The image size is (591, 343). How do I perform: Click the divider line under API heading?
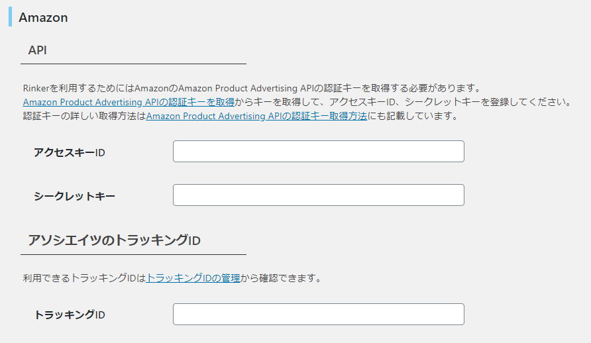pos(133,64)
